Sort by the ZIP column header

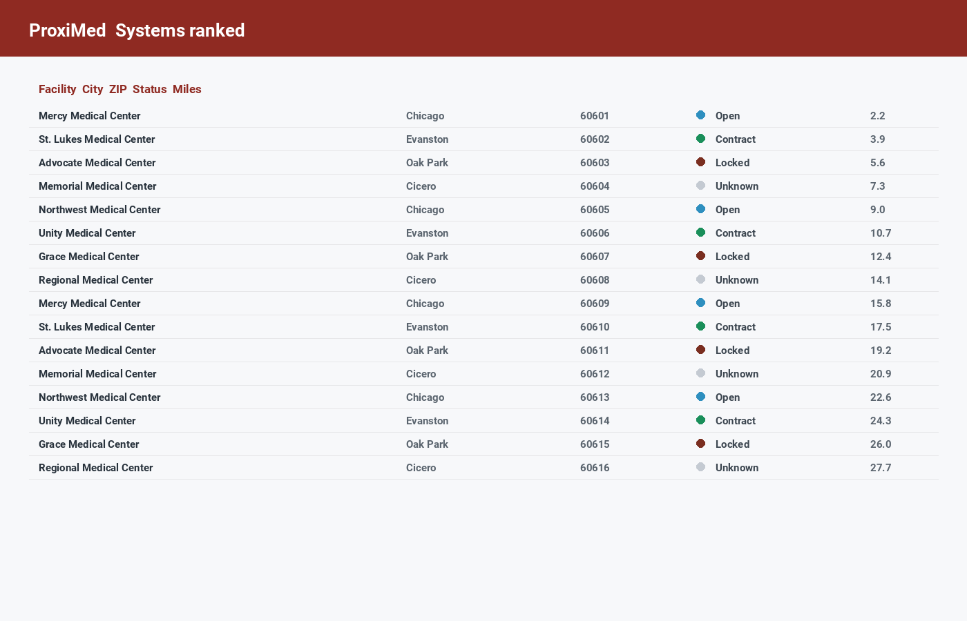point(118,89)
